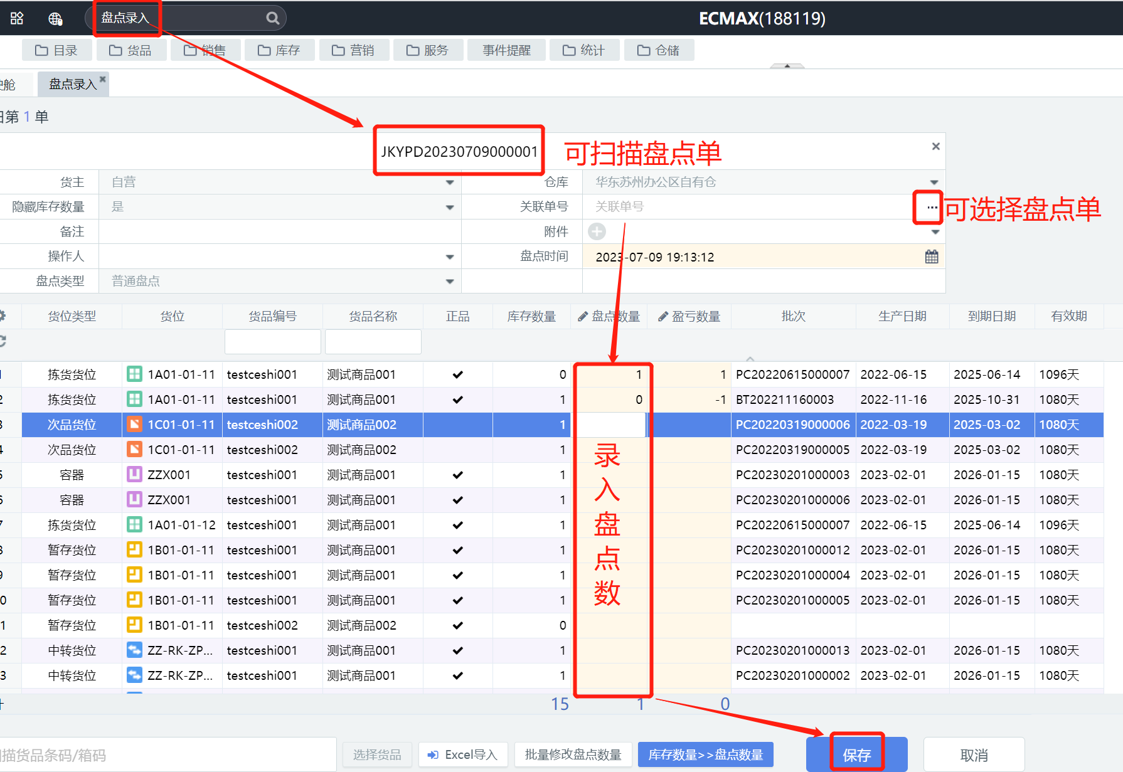Toggle 正品 checkmark for row PC20230201000013

coord(458,650)
